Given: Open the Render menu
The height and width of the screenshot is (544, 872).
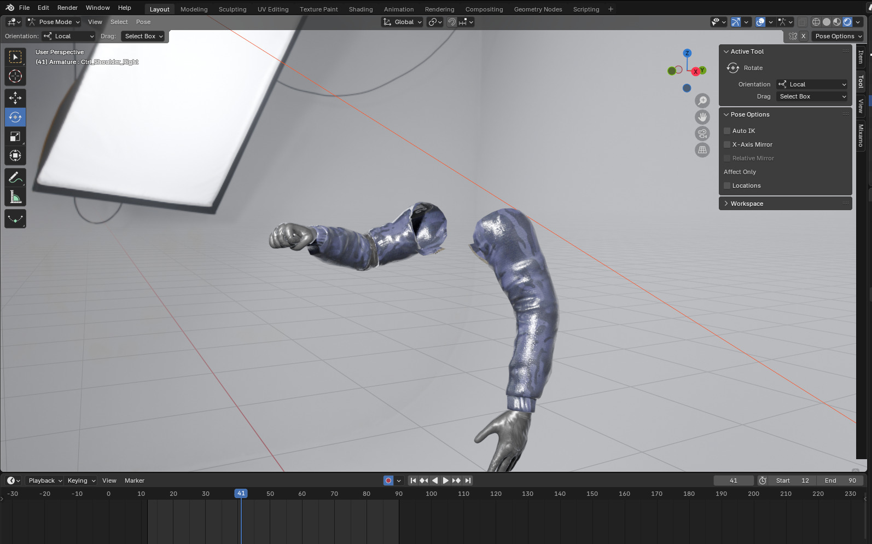Looking at the screenshot, I should point(67,8).
